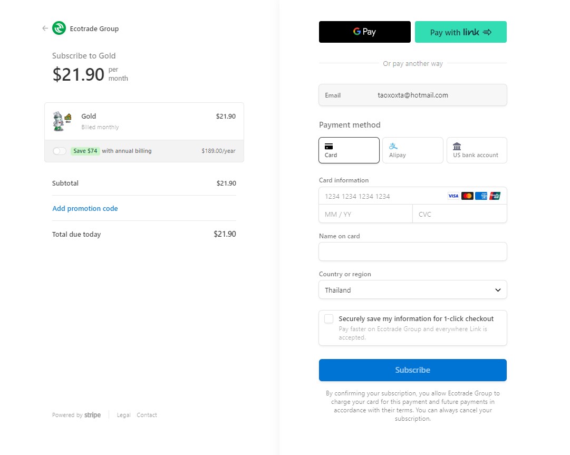Click the Pay with Link button

(460, 32)
